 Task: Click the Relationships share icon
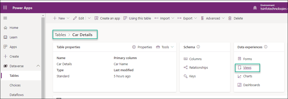pyautogui.click(x=185, y=67)
